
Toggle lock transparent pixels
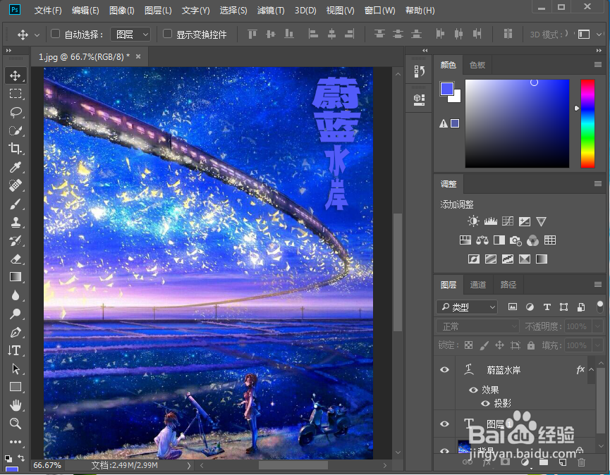coord(469,345)
